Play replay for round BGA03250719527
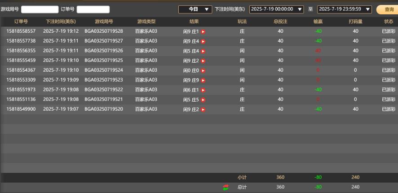This screenshot has width=398, height=193. (203, 42)
